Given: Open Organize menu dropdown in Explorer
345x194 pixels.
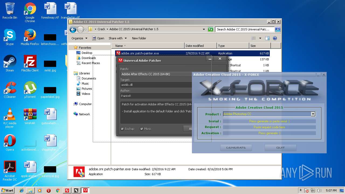Looking at the screenshot, I should click(79, 38).
